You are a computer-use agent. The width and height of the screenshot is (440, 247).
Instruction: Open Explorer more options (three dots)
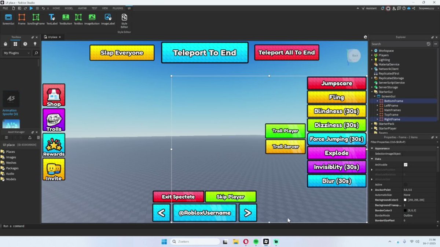[x=435, y=44]
